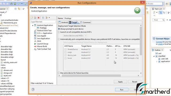The width and height of the screenshot is (171, 96).
Task: Click the Connect Mylyn info icon
Action: (154, 38)
